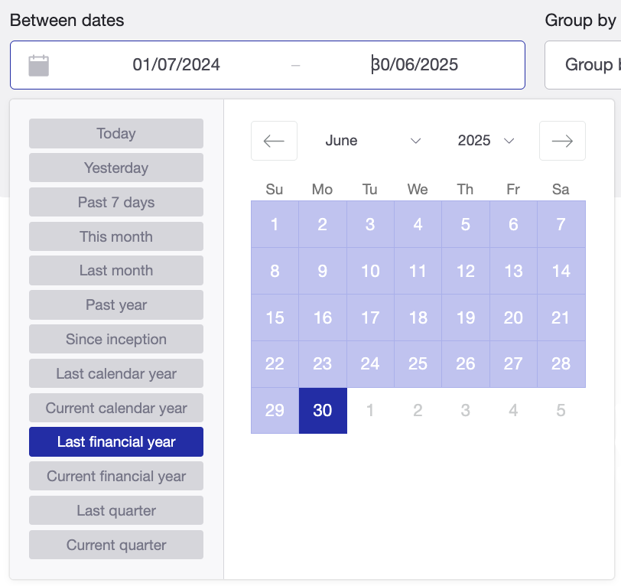This screenshot has width=621, height=586.
Task: Open the June month dropdown
Action: click(372, 141)
